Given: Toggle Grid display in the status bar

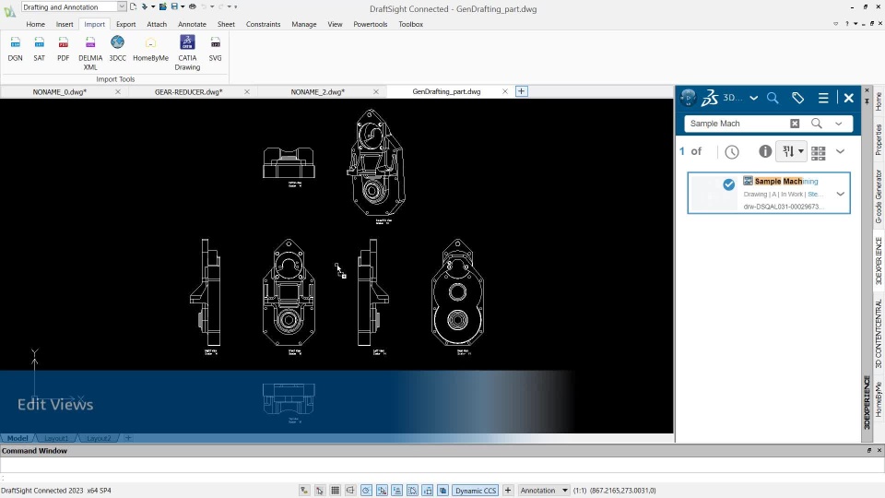Looking at the screenshot, I should (x=335, y=490).
